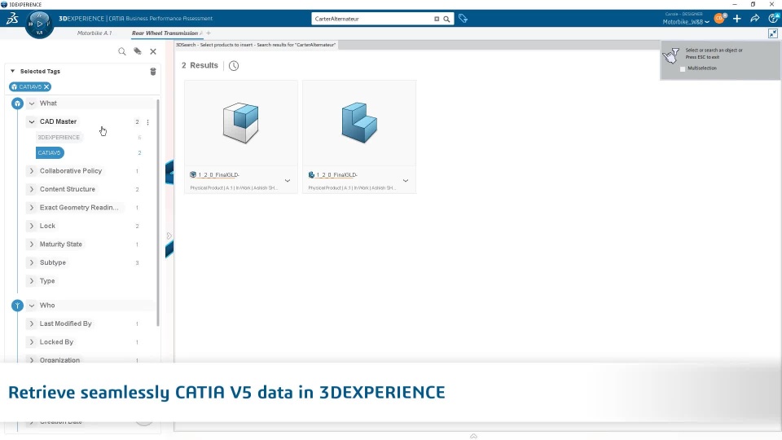Open search history clock icon
This screenshot has height=440, width=782.
coord(234,65)
